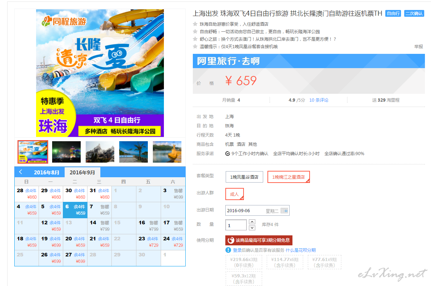Pick the ¥59.3x12期 installment option
431x286 pixels.
click(244, 279)
